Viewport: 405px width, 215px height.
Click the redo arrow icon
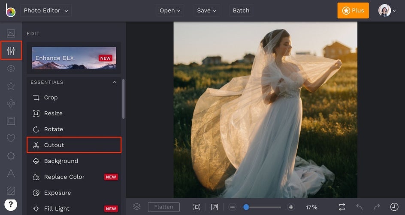(x=377, y=207)
